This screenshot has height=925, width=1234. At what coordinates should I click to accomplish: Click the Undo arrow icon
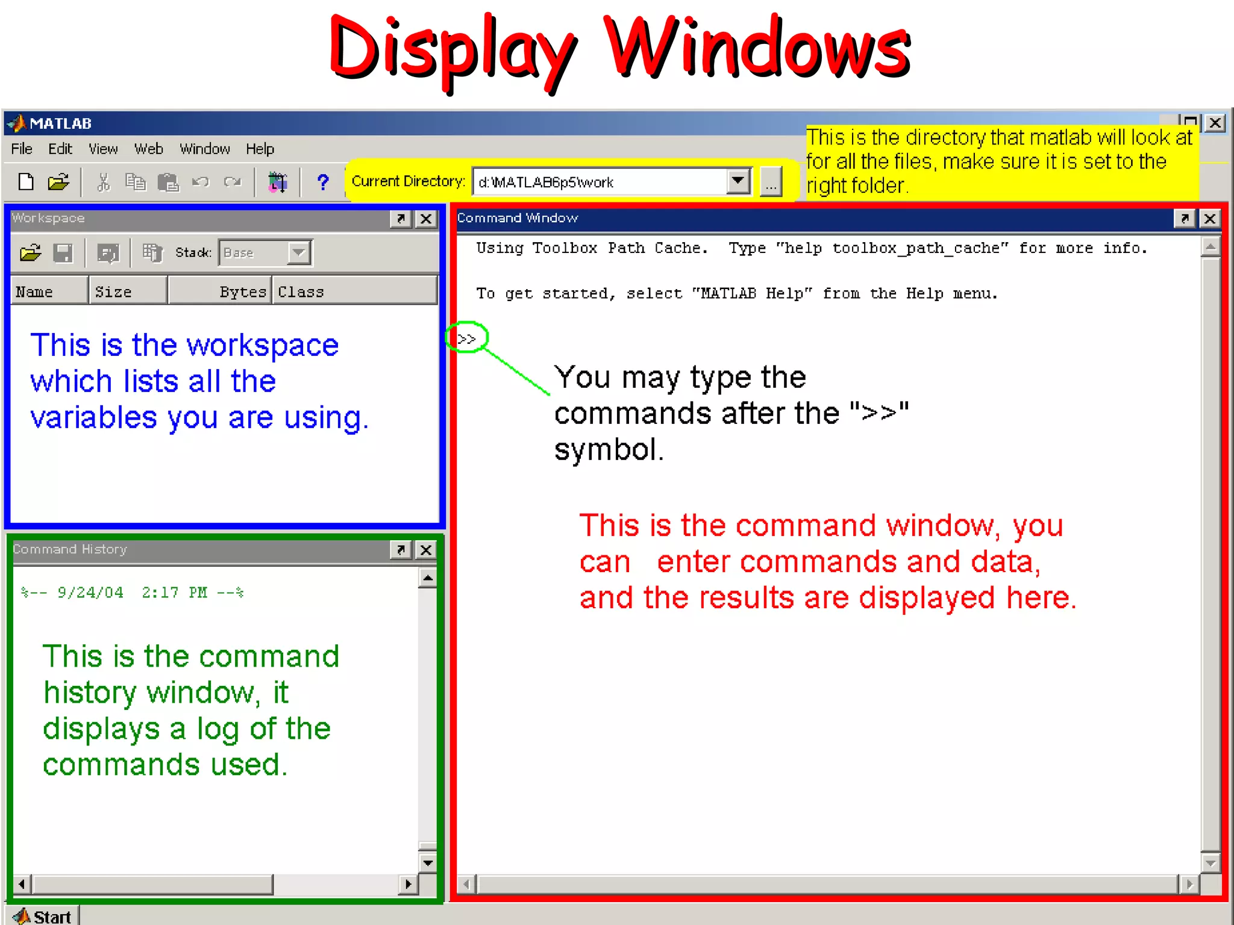click(x=201, y=181)
